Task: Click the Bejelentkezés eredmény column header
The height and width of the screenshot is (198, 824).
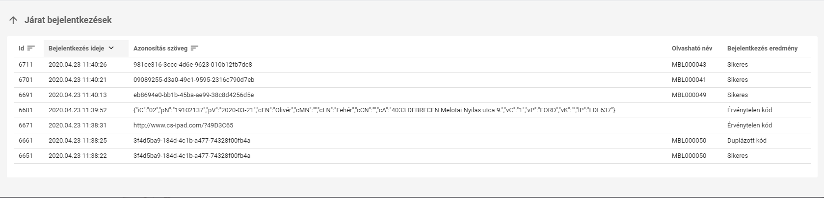Action: pyautogui.click(x=762, y=48)
